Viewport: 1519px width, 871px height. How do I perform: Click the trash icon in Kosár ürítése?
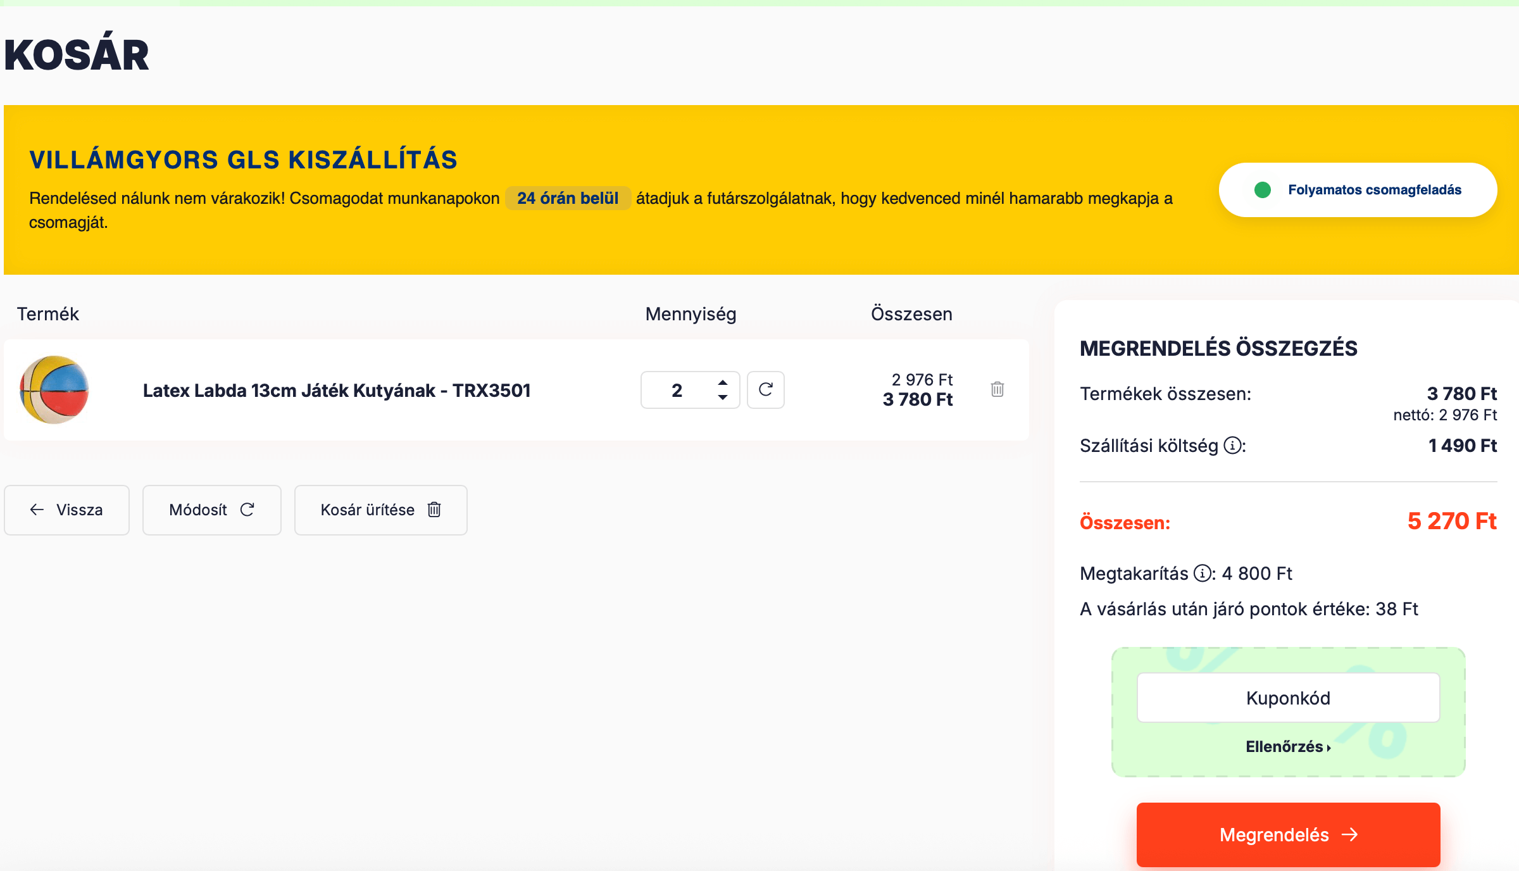[x=434, y=510]
